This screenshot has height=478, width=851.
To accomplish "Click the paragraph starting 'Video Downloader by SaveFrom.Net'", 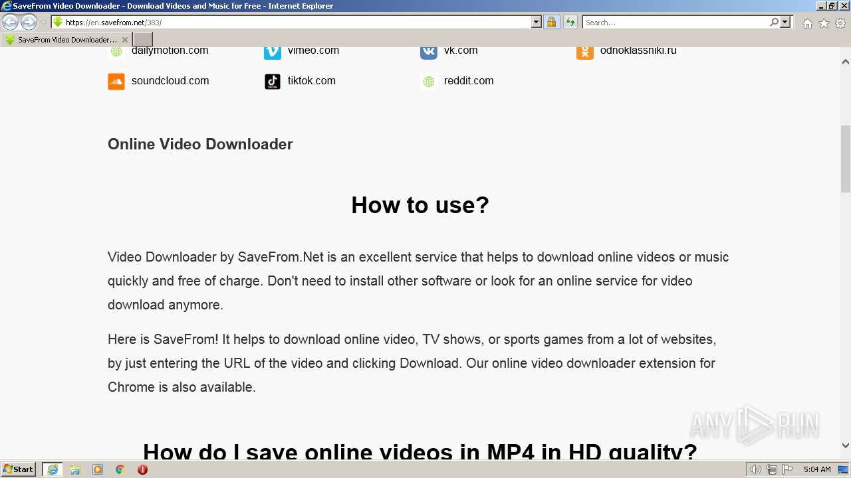I will coord(418,281).
